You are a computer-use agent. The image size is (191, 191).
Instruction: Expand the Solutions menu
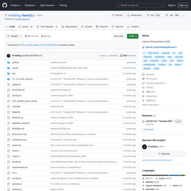31,5
